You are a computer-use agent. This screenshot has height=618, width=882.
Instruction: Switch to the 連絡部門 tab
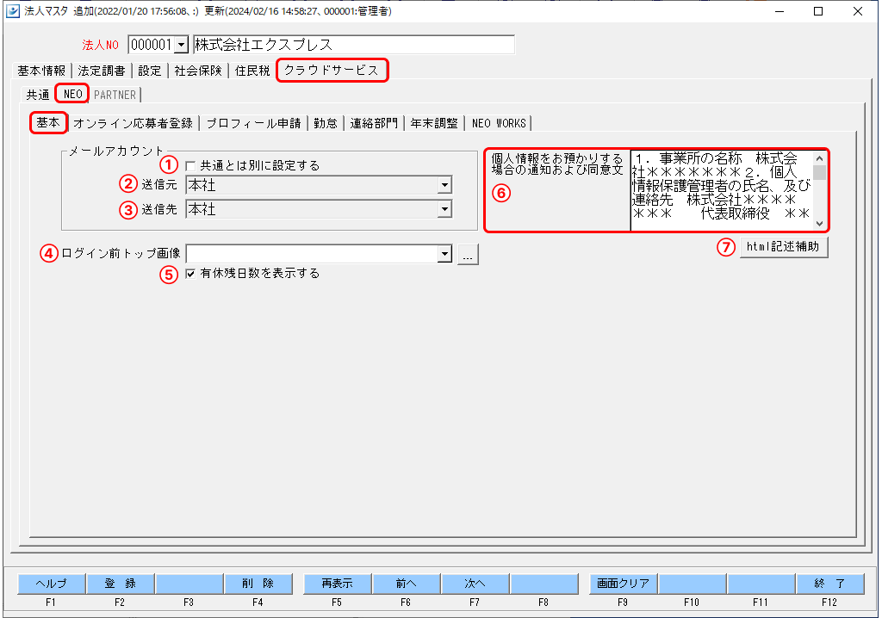(x=374, y=124)
